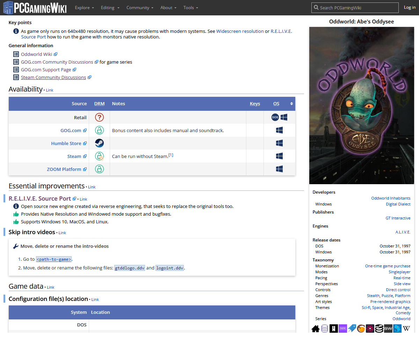Open the GT Interactive publisher link
Screen dimensions: 419x339
coord(398,218)
